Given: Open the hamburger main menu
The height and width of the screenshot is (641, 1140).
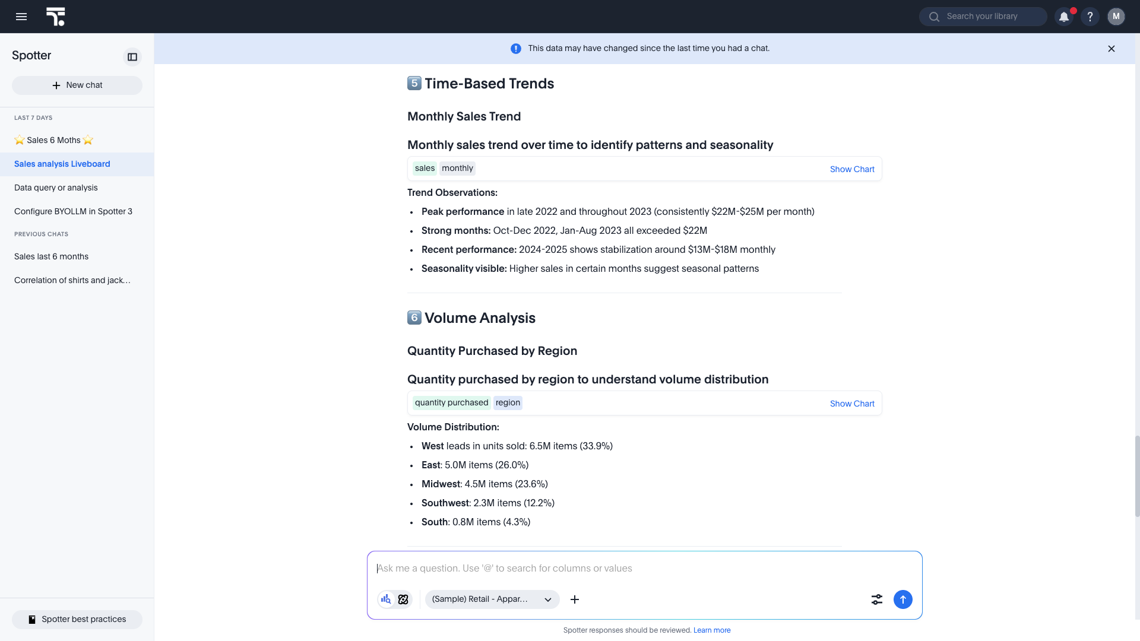Looking at the screenshot, I should (21, 17).
